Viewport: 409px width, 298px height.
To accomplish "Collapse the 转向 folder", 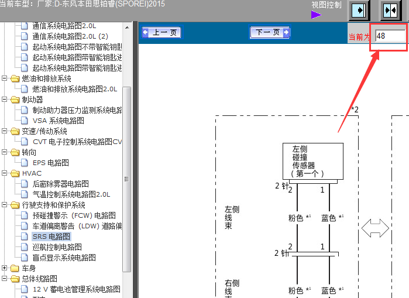I will (4, 152).
